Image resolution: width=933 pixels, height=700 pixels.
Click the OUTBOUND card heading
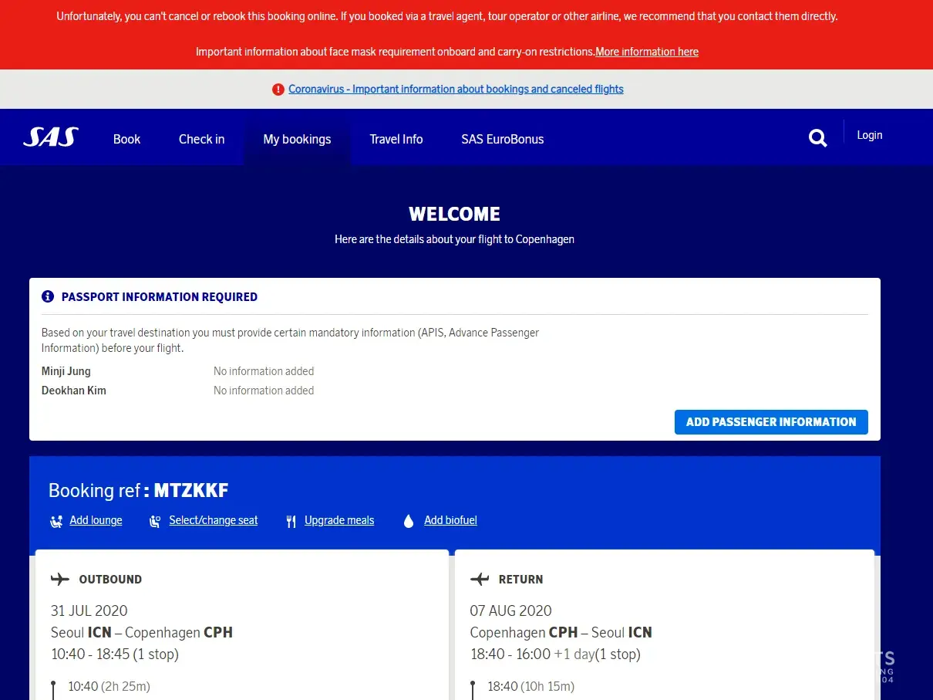[x=110, y=580]
